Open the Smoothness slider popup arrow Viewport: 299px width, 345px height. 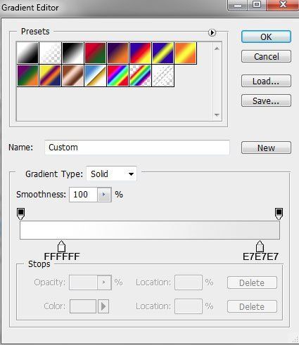point(104,195)
